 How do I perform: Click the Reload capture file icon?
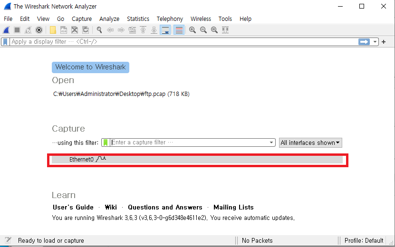point(86,30)
